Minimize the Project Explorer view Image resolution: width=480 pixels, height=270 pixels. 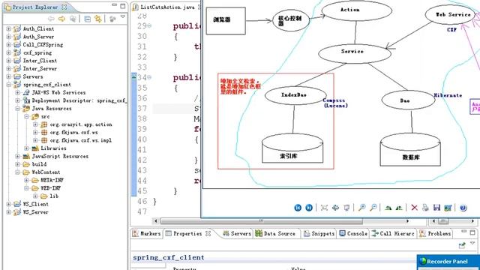114,5
